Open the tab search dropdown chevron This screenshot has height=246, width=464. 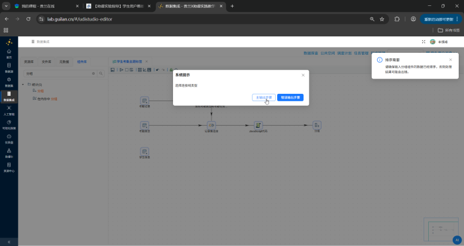(x=6, y=6)
